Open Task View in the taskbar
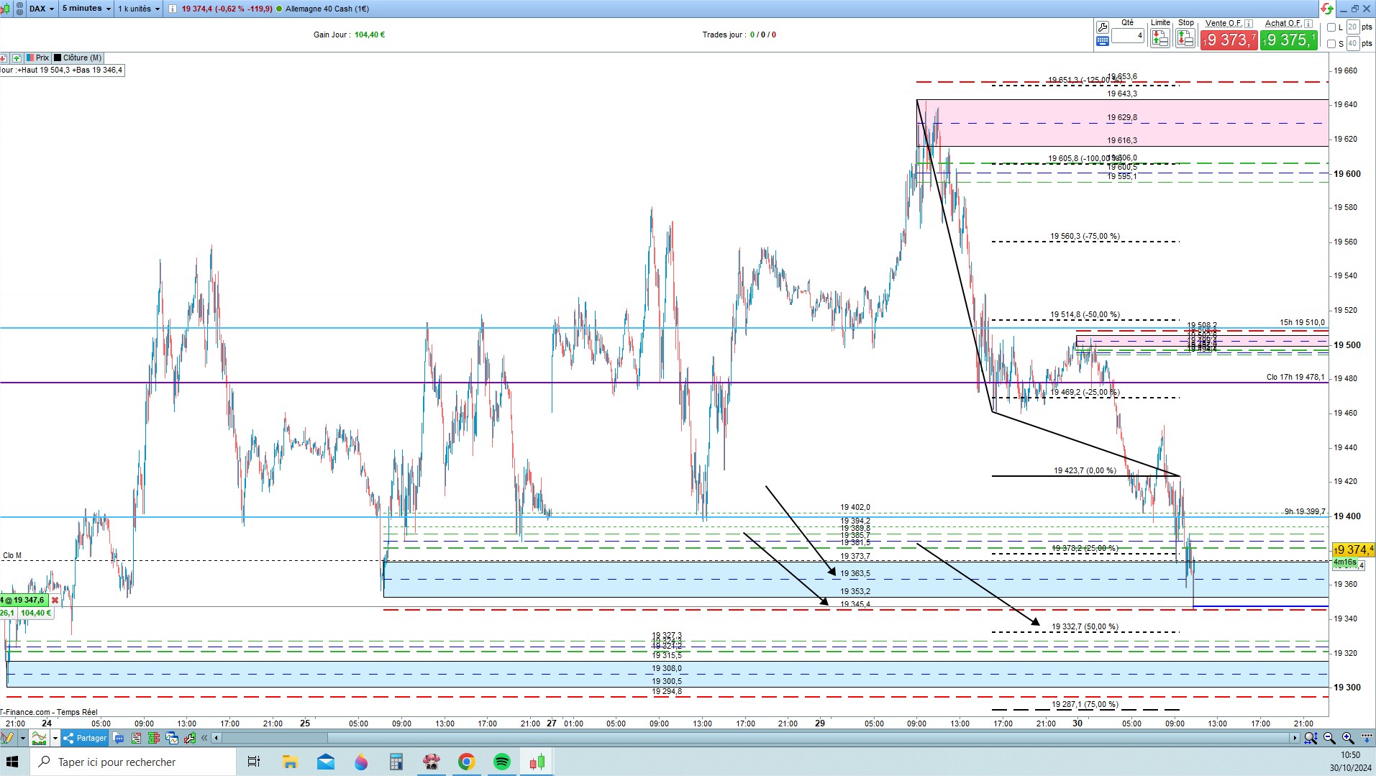The height and width of the screenshot is (776, 1376). (253, 762)
